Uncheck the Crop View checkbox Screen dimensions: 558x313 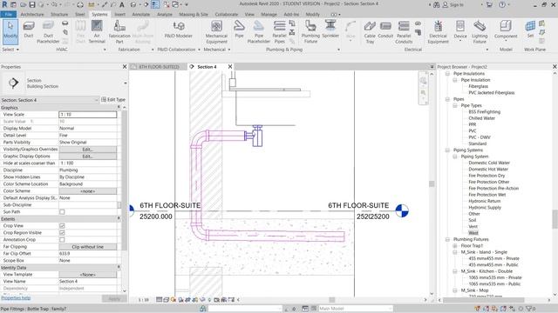coord(62,226)
